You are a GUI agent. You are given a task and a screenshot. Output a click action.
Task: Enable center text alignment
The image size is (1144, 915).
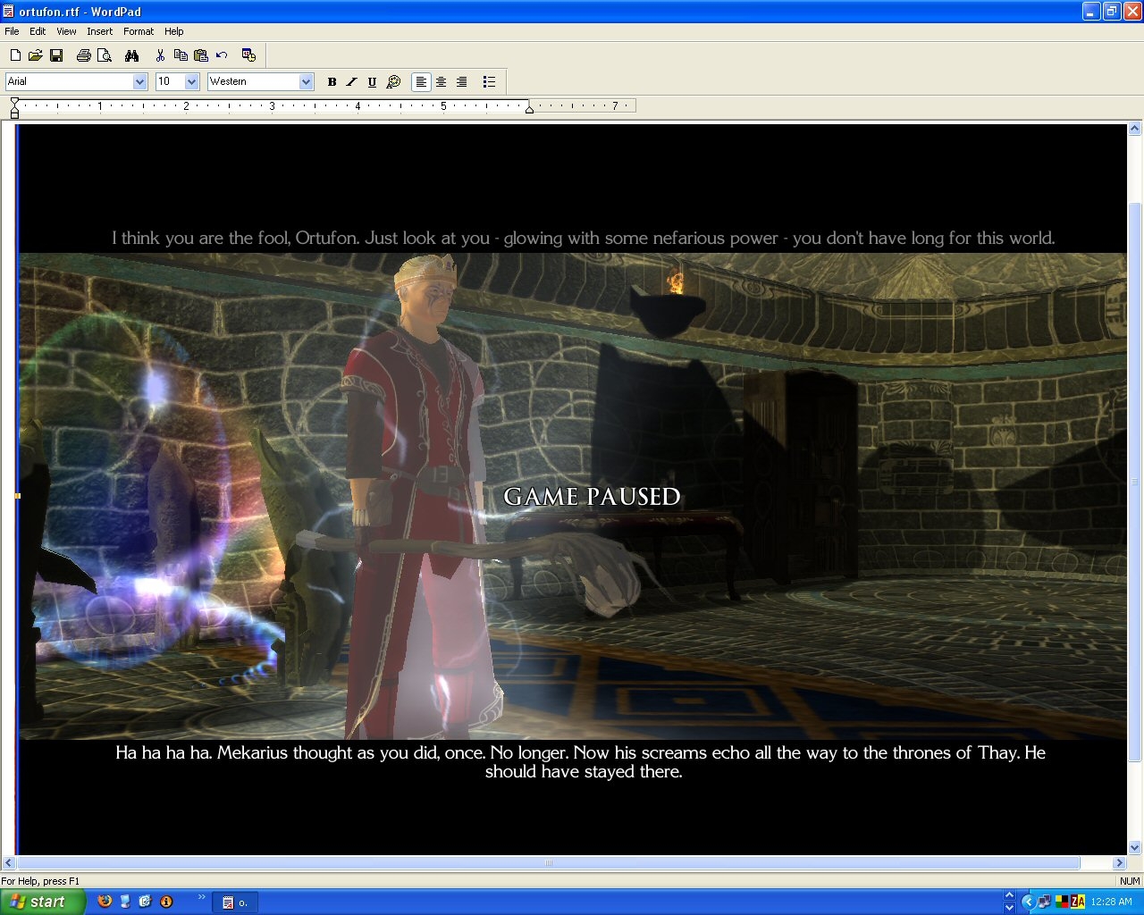coord(442,81)
